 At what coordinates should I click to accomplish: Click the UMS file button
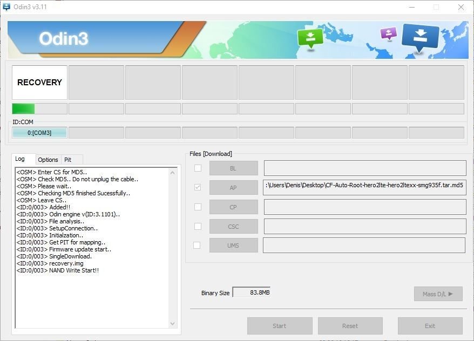tap(234, 245)
